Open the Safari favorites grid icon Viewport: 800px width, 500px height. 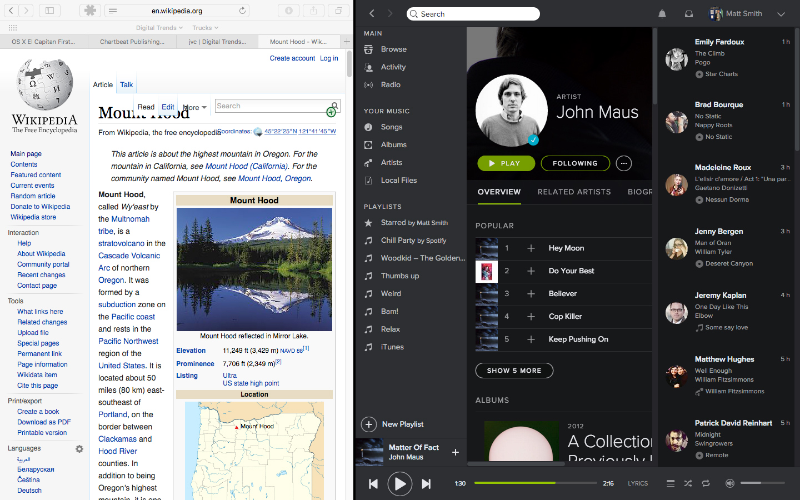(13, 28)
